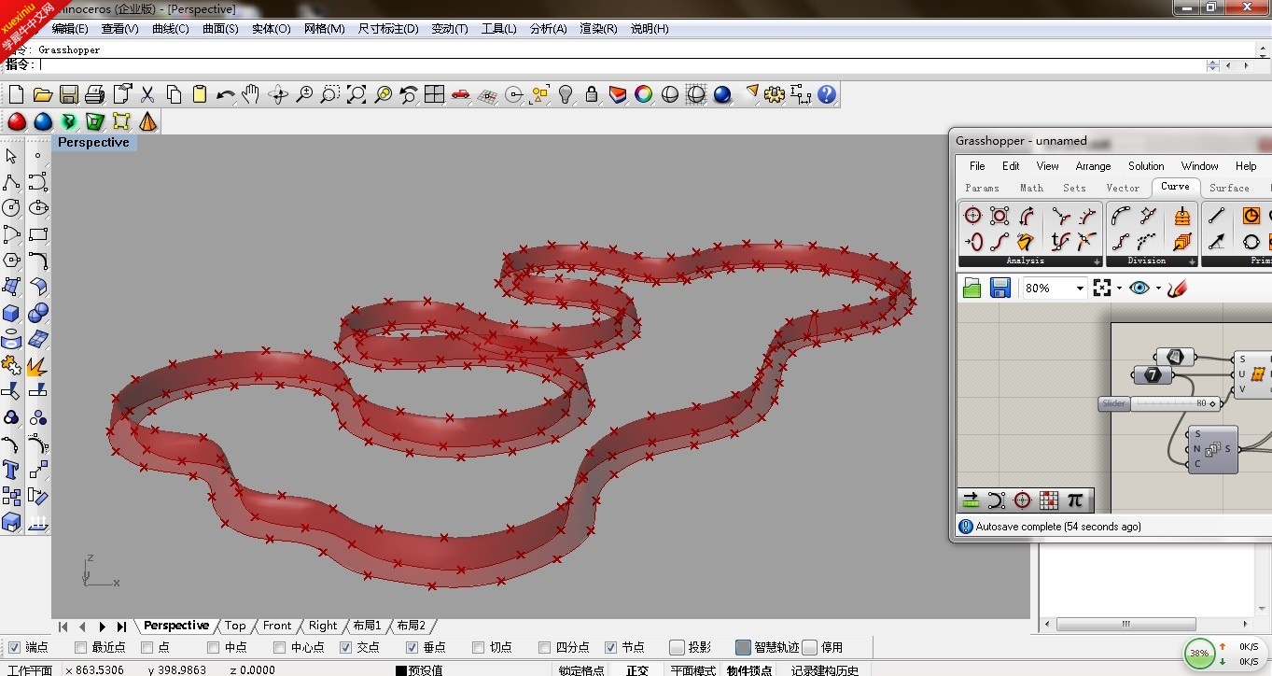This screenshot has width=1272, height=676.
Task: Select the Text tool T icon
Action: pyautogui.click(x=11, y=470)
